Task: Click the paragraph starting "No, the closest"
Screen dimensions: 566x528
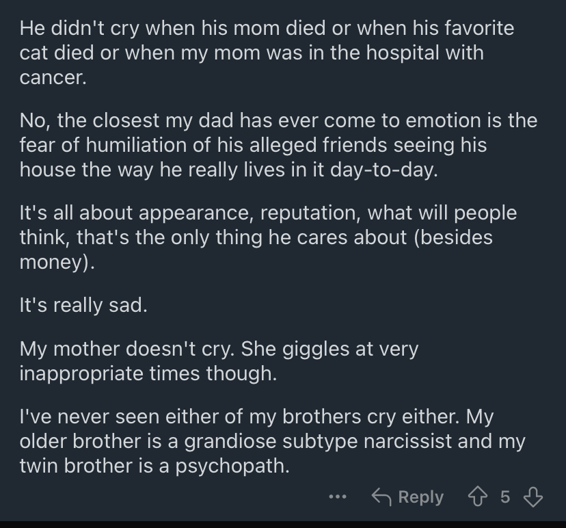Action: click(x=278, y=145)
